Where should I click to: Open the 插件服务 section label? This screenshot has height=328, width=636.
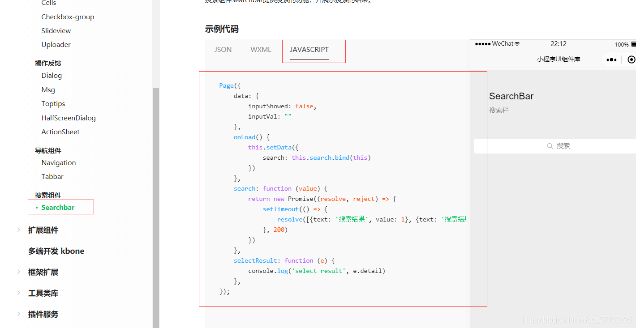pyautogui.click(x=43, y=314)
